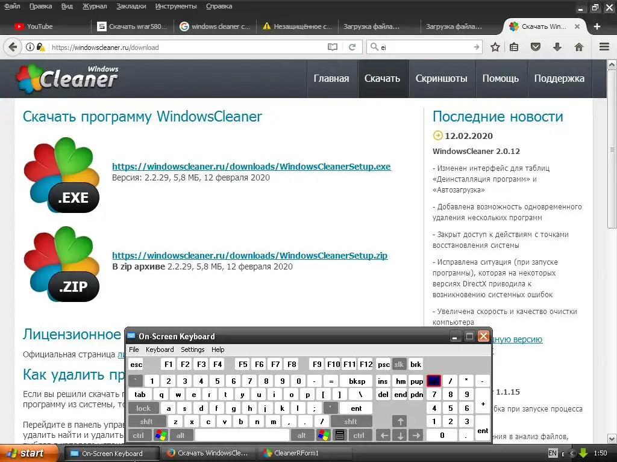Click the insecure lock warning icon
This screenshot has width=617, height=462.
40,47
